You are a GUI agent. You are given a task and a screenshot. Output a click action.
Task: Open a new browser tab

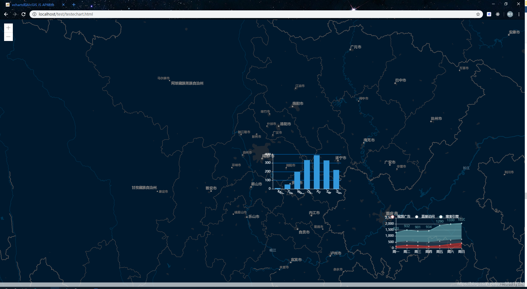(74, 5)
